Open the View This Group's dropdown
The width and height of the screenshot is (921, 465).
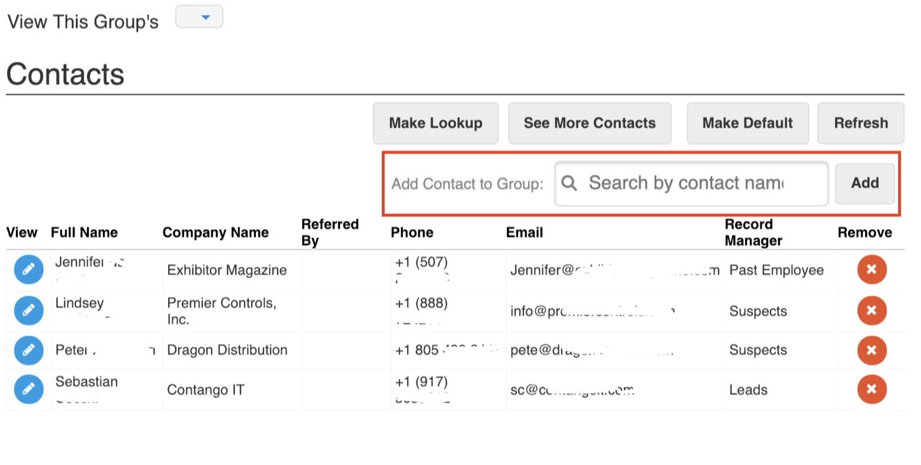pyautogui.click(x=199, y=17)
